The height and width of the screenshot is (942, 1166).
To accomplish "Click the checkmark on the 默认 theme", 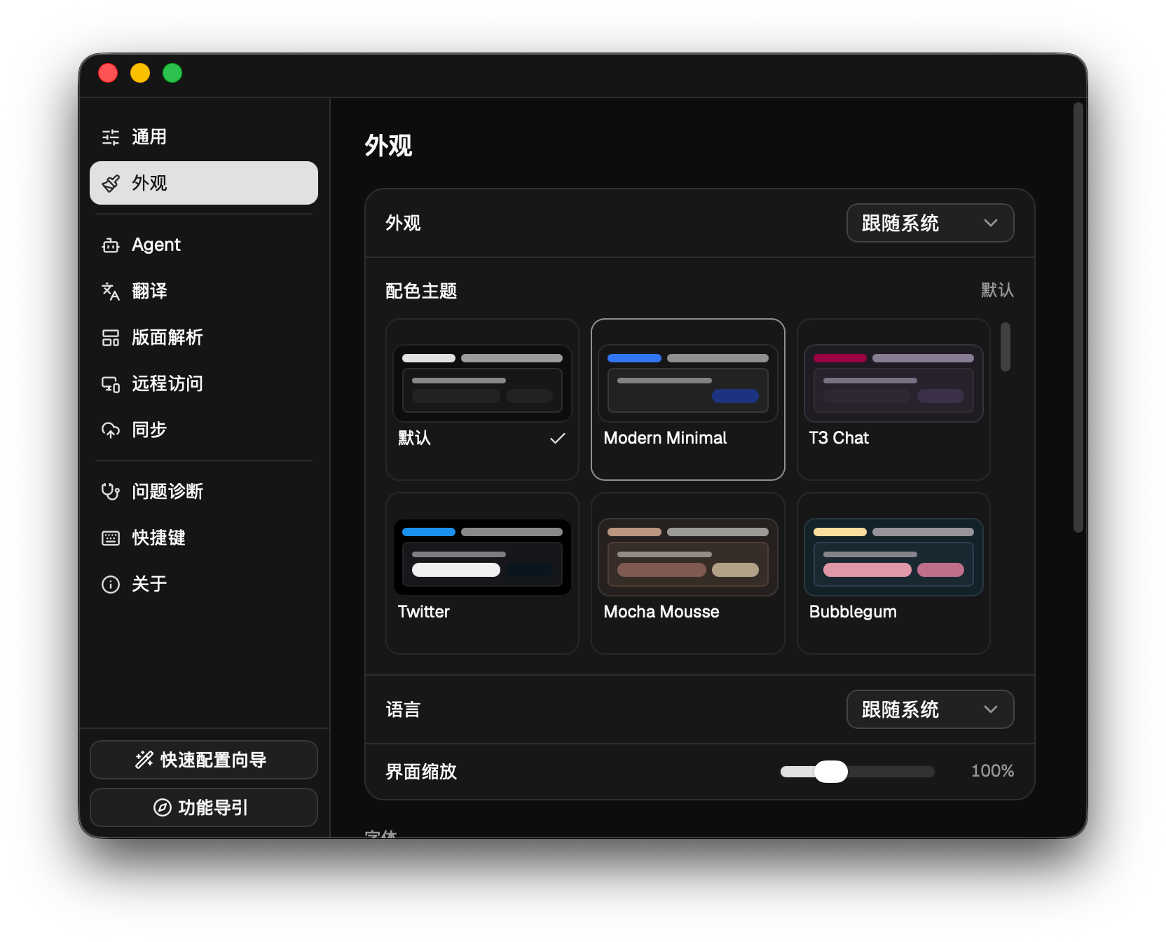I will (x=558, y=439).
